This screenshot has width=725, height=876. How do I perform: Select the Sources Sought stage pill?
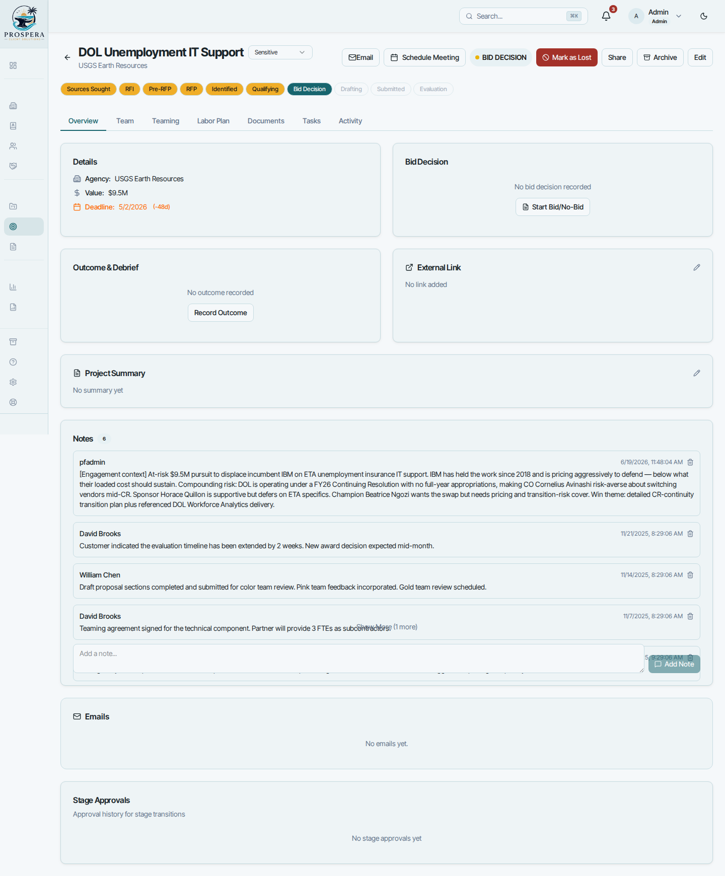tap(89, 89)
